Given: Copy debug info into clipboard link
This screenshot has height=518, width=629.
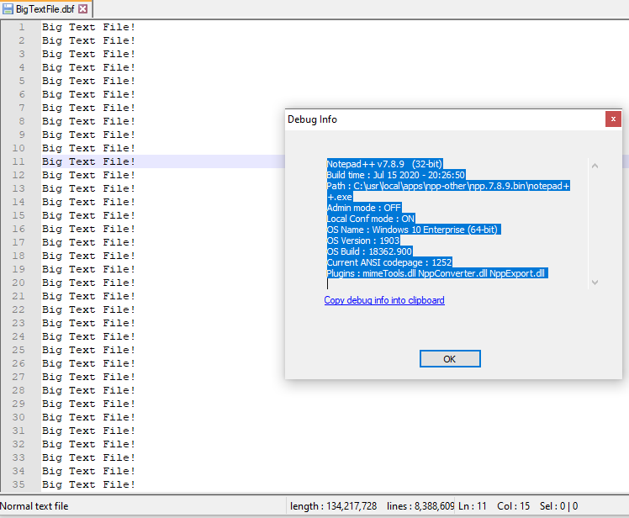Looking at the screenshot, I should coord(384,300).
